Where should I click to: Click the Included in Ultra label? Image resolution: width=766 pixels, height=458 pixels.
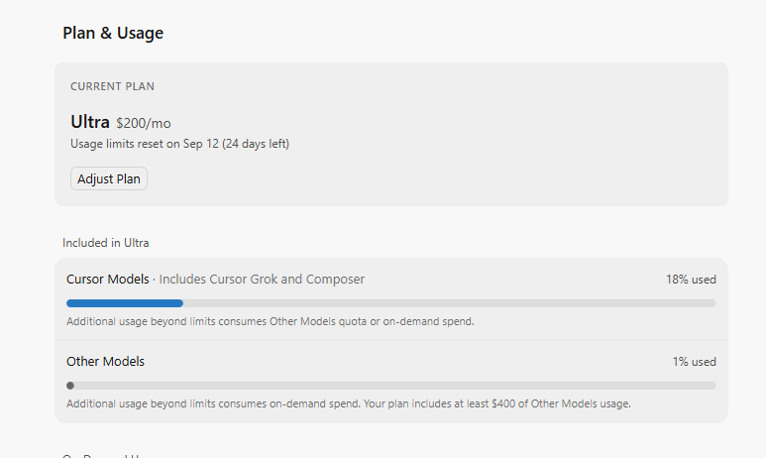click(105, 243)
